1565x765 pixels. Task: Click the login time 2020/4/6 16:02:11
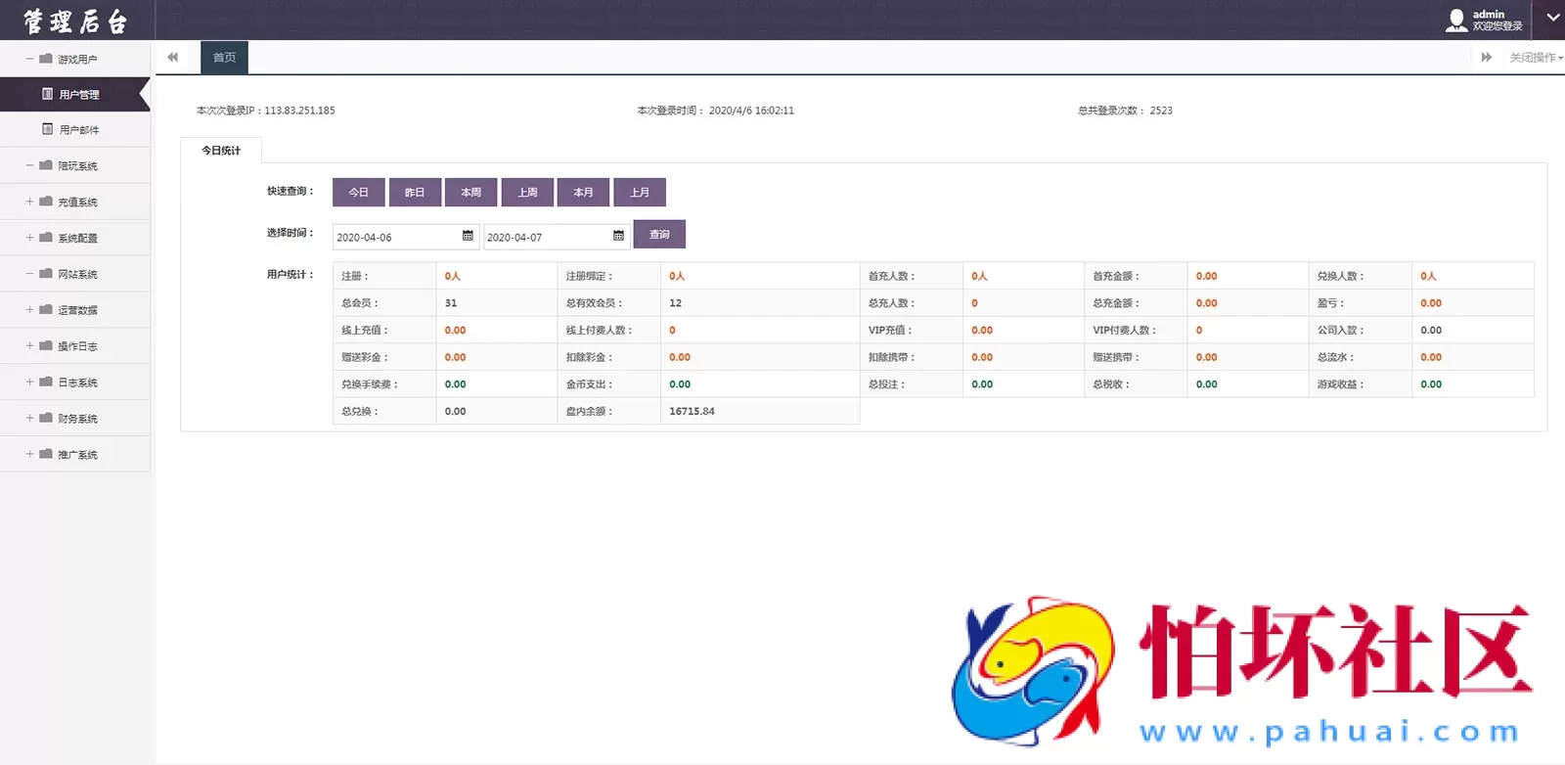point(751,111)
